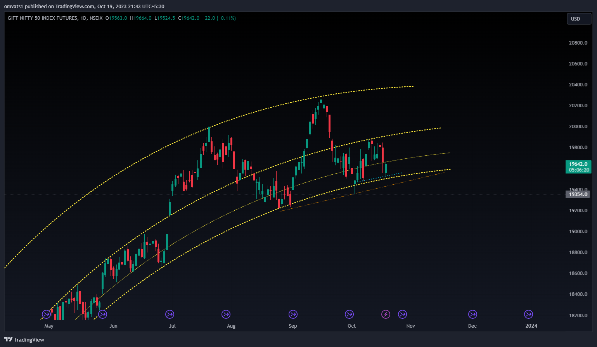Click the Jul label on time axis

(x=172, y=326)
